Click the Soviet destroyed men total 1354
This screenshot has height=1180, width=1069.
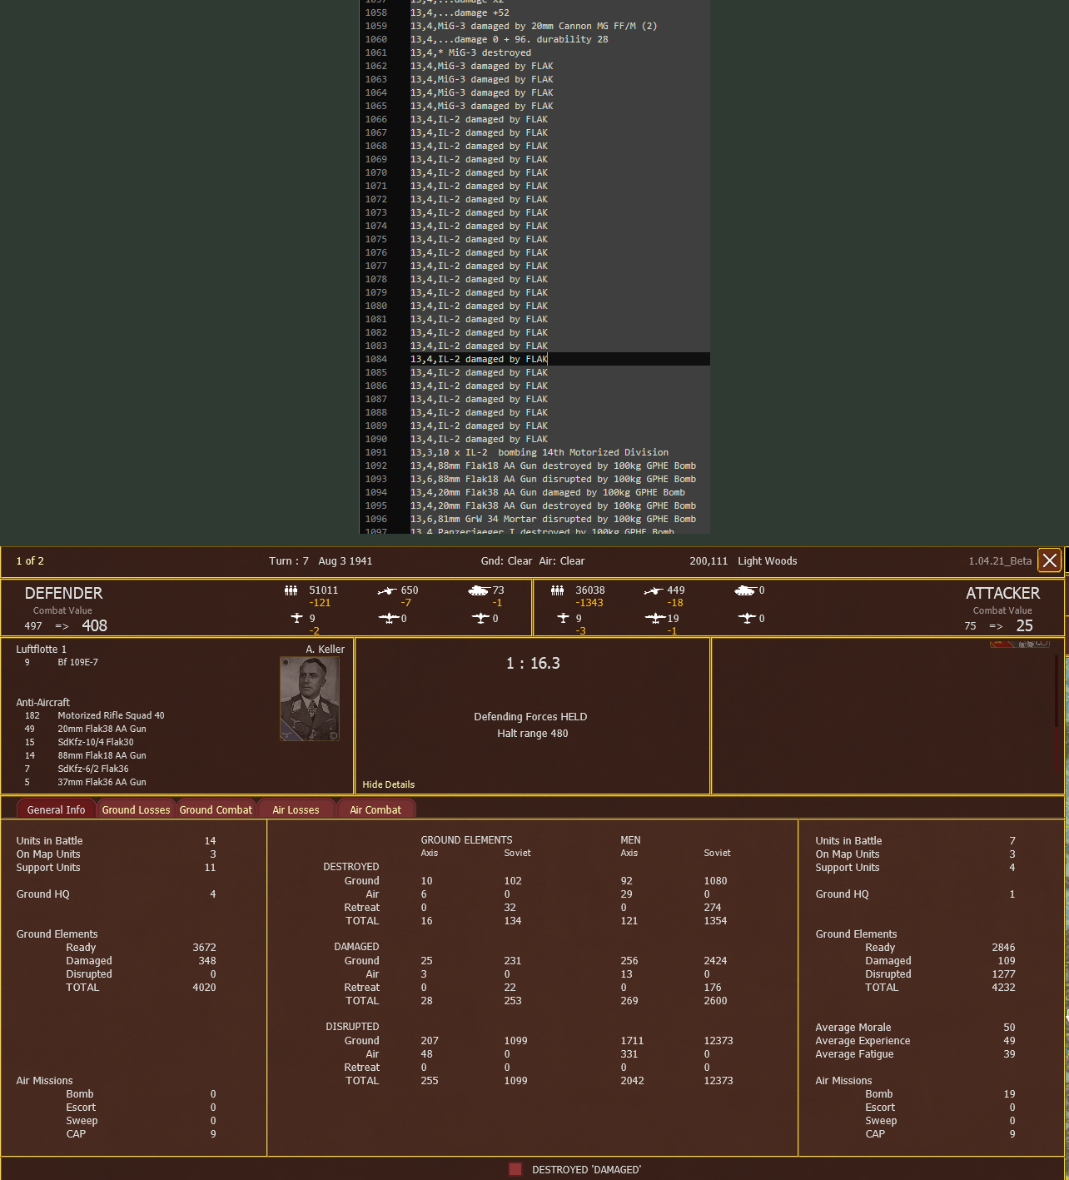(x=715, y=921)
